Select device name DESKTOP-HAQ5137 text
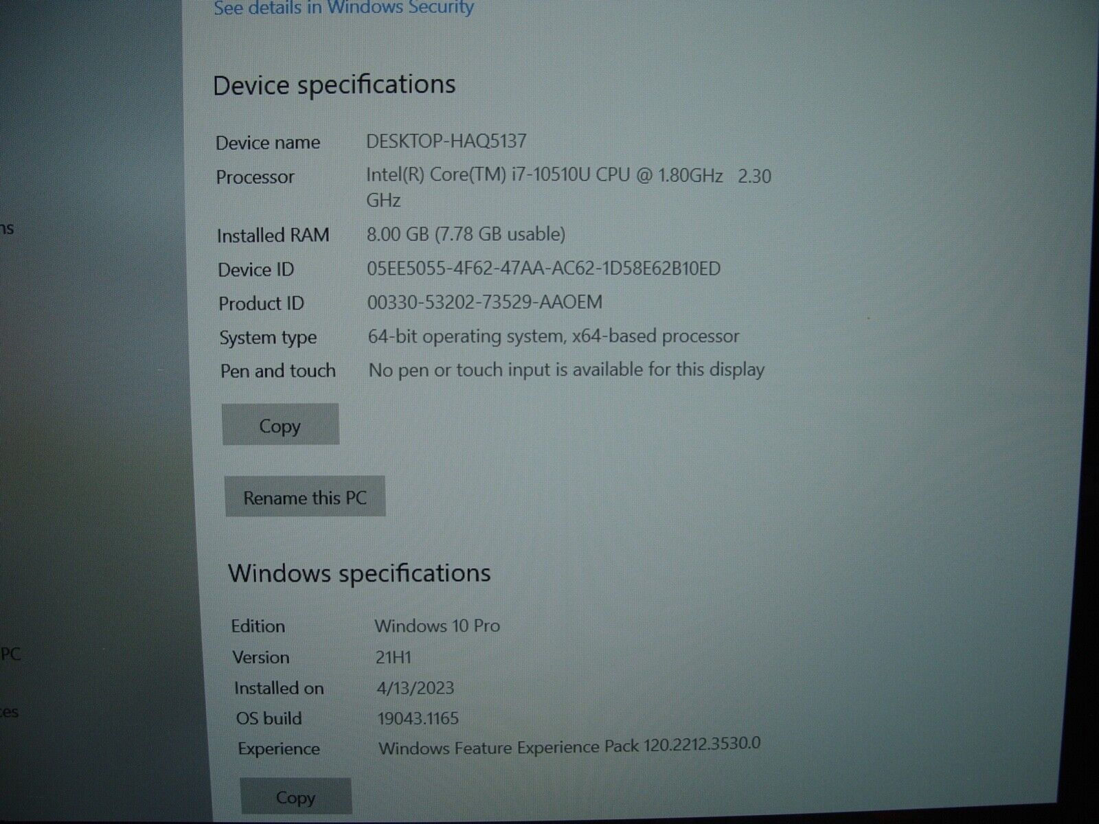This screenshot has height=824, width=1099. click(446, 141)
